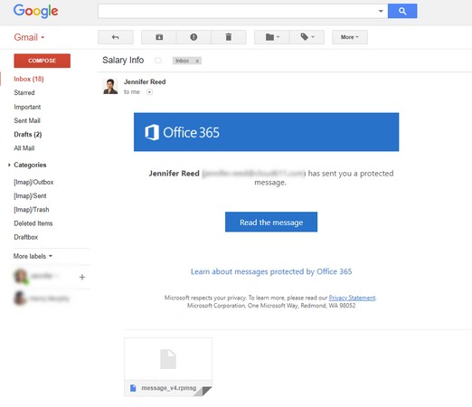The image size is (472, 407).
Task: Open the [Imap]/Outbox label
Action: 33,182
